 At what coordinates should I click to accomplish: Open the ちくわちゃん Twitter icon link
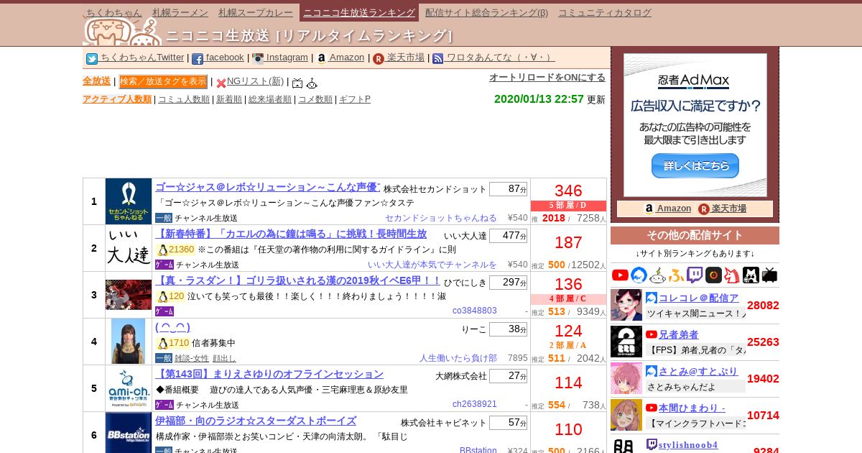tap(92, 59)
